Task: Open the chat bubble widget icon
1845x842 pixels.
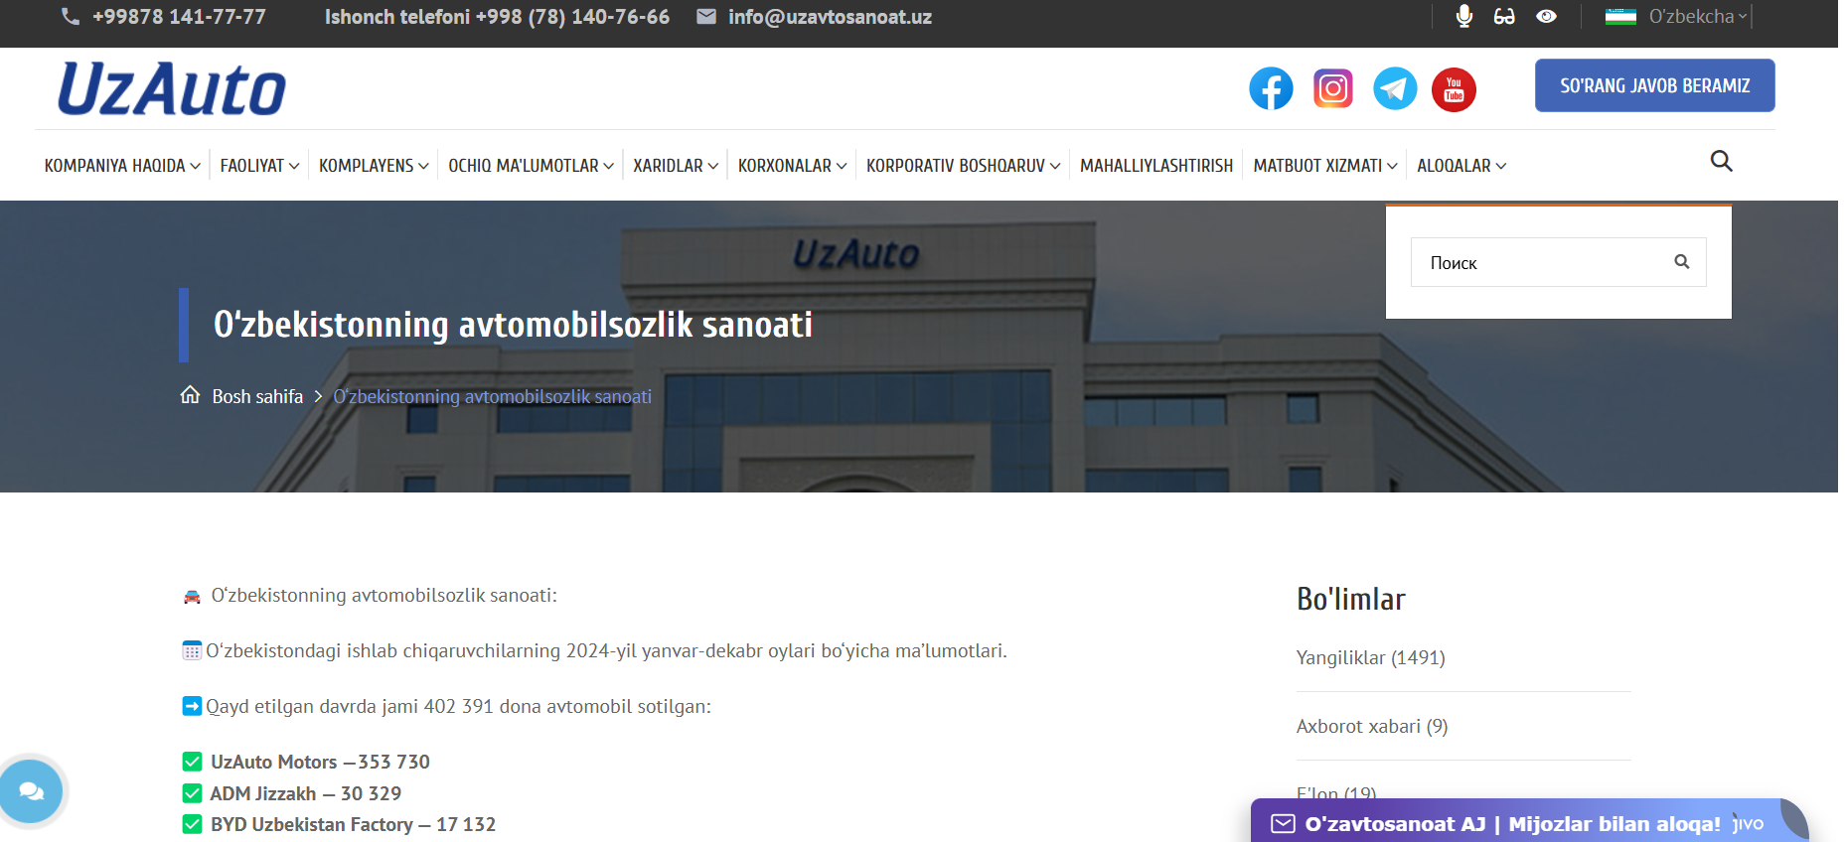Action: click(x=32, y=790)
